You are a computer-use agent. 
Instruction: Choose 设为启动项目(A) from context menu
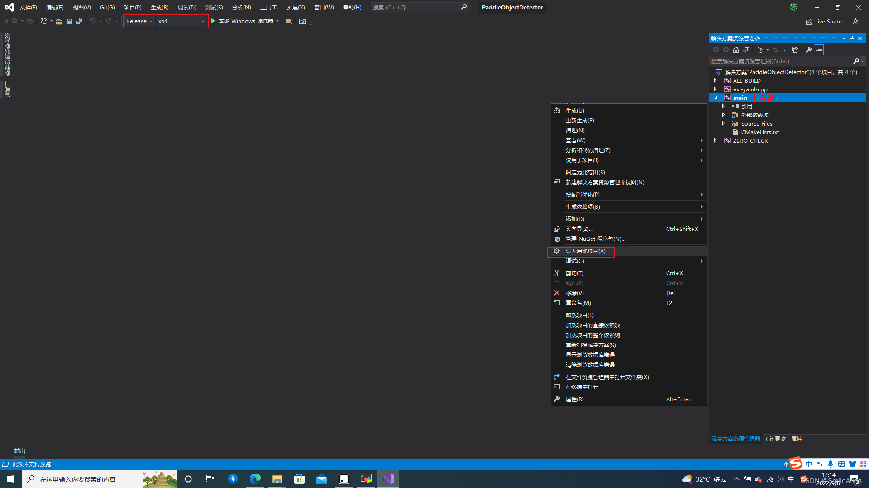pos(629,251)
